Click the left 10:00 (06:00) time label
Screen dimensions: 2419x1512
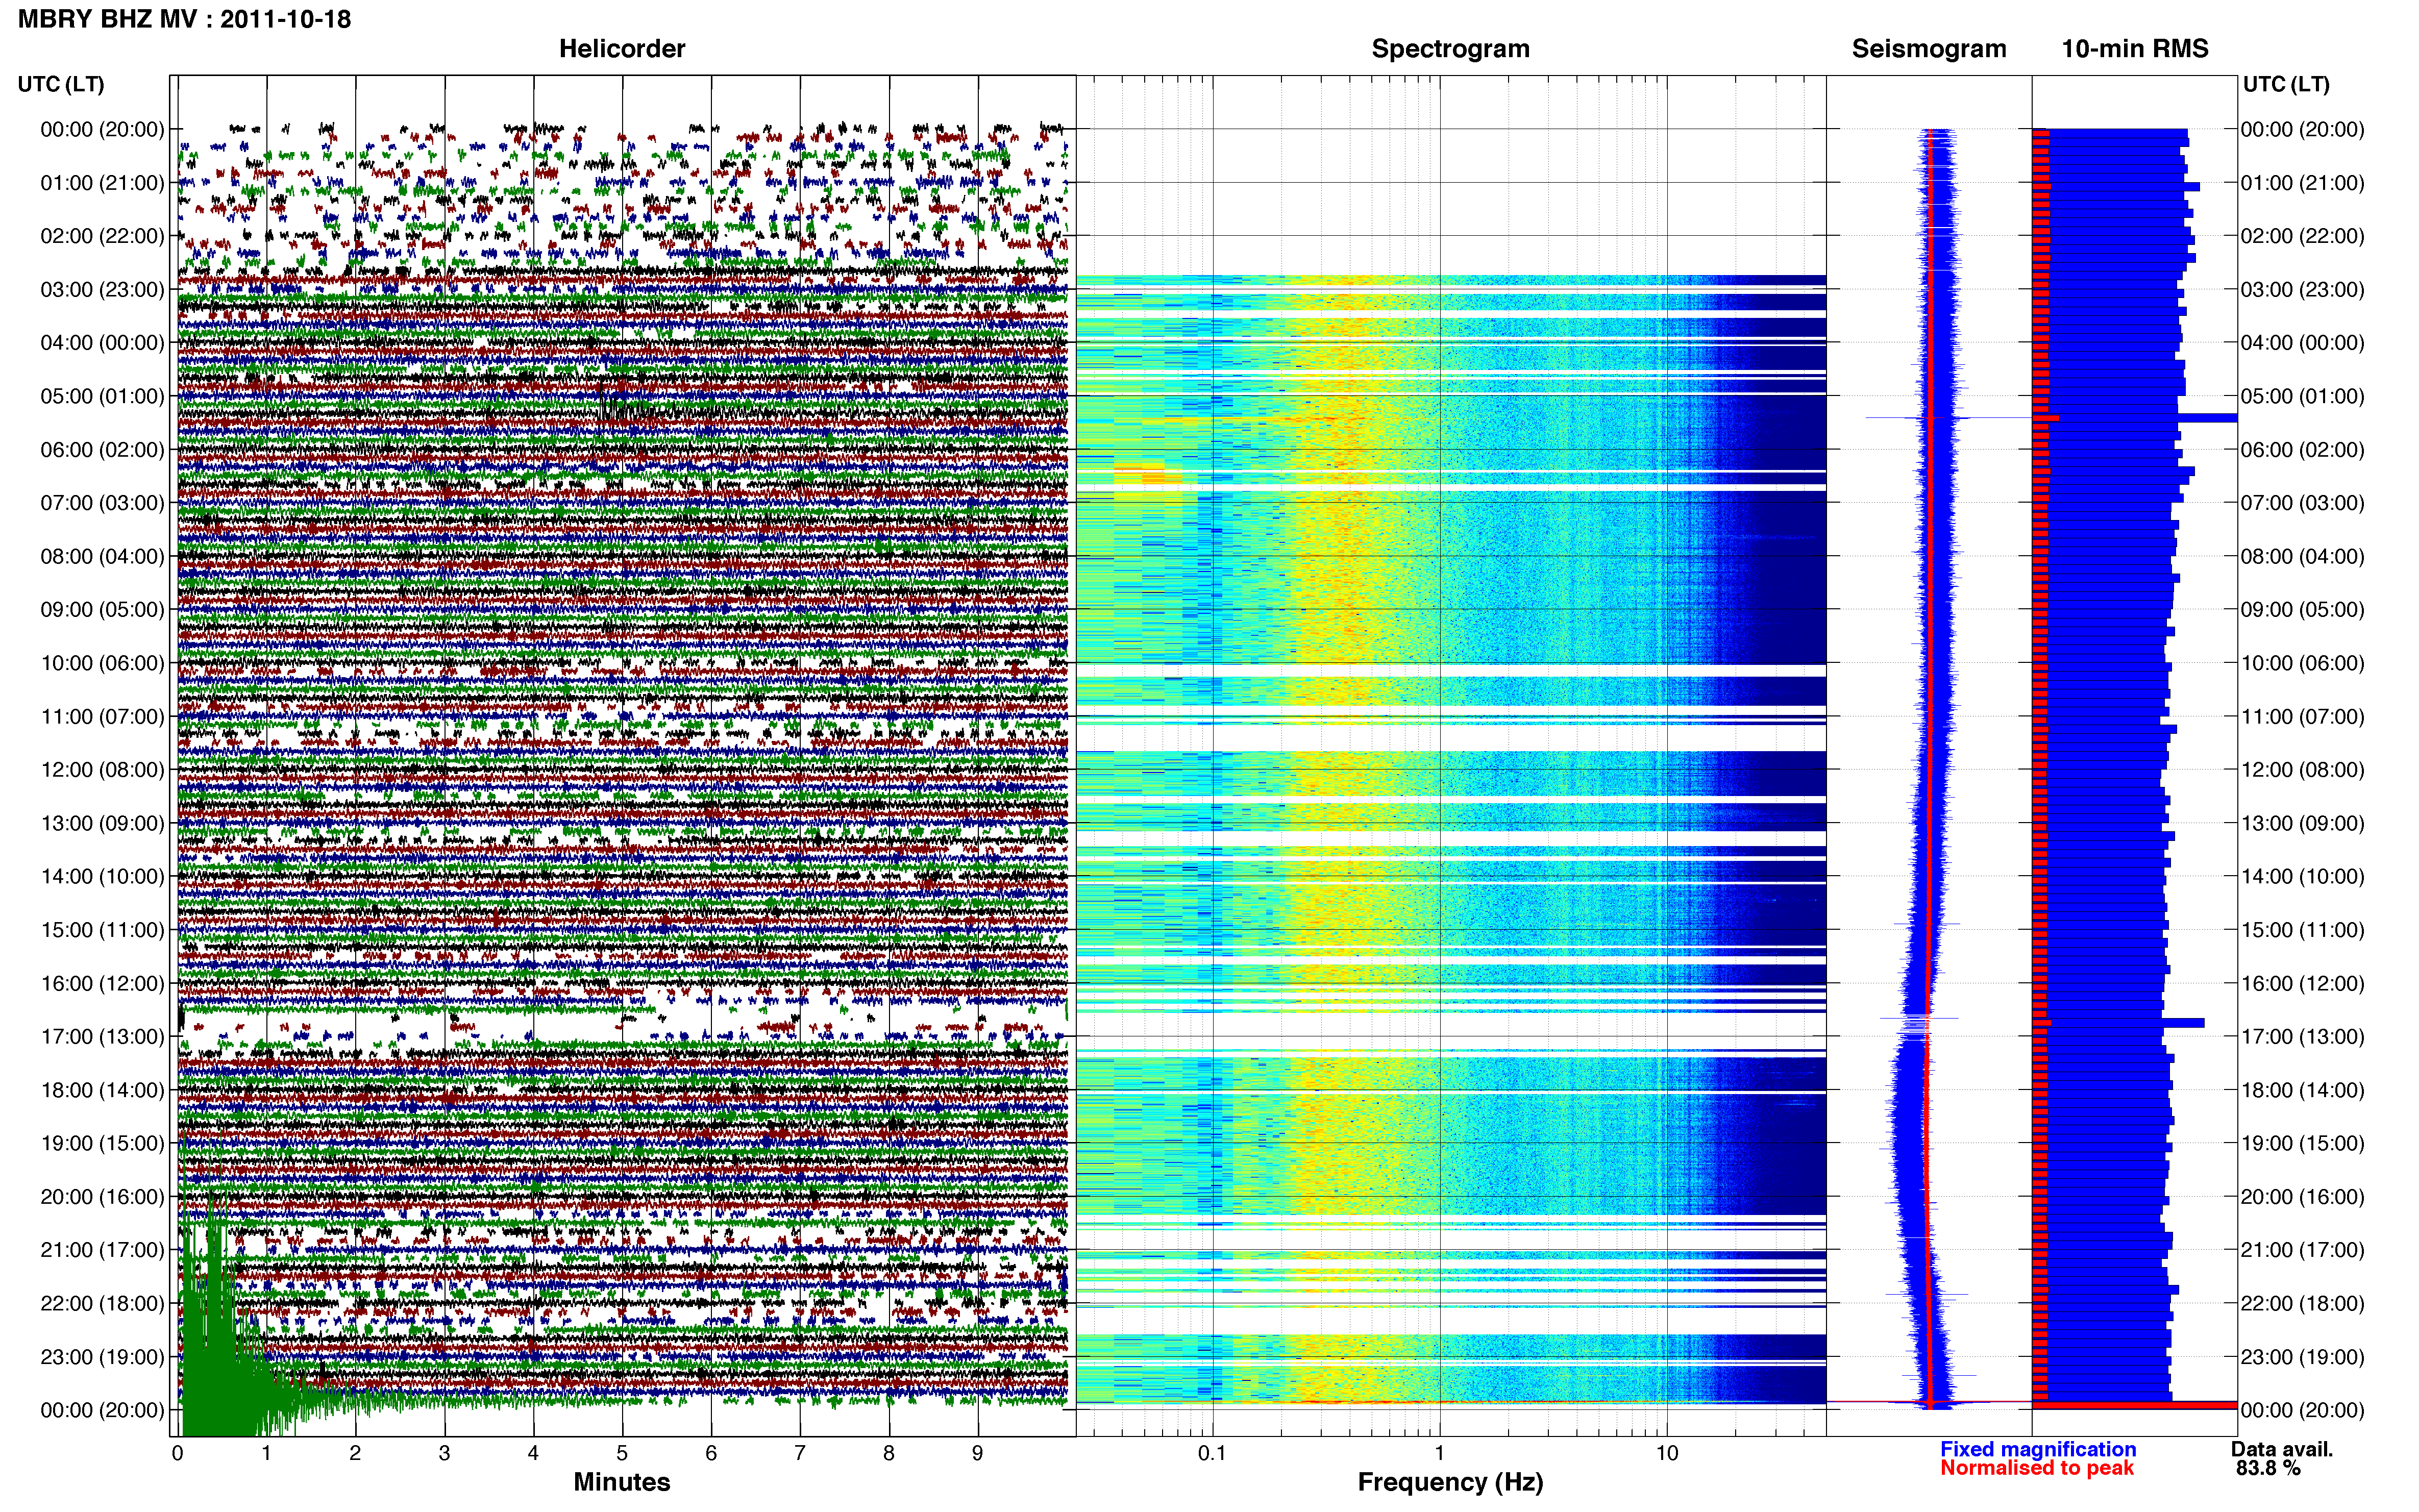tap(102, 663)
